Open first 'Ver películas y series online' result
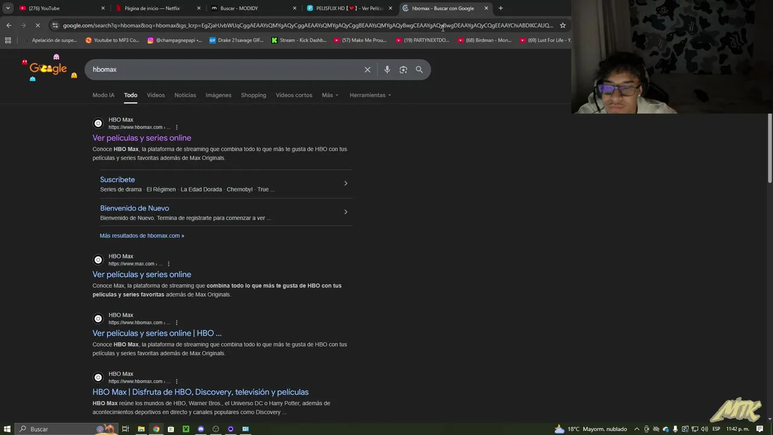Screen dimensions: 773x435 pos(142,138)
